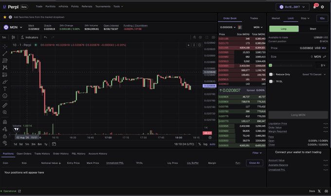Select the ruler measure tool

(5, 105)
